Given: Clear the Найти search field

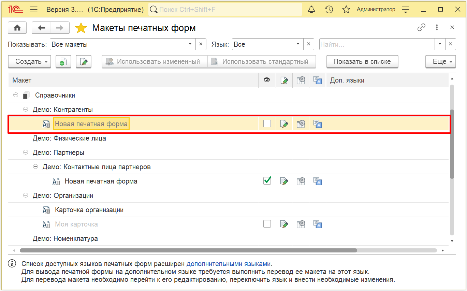Looking at the screenshot, I should coord(451,44).
